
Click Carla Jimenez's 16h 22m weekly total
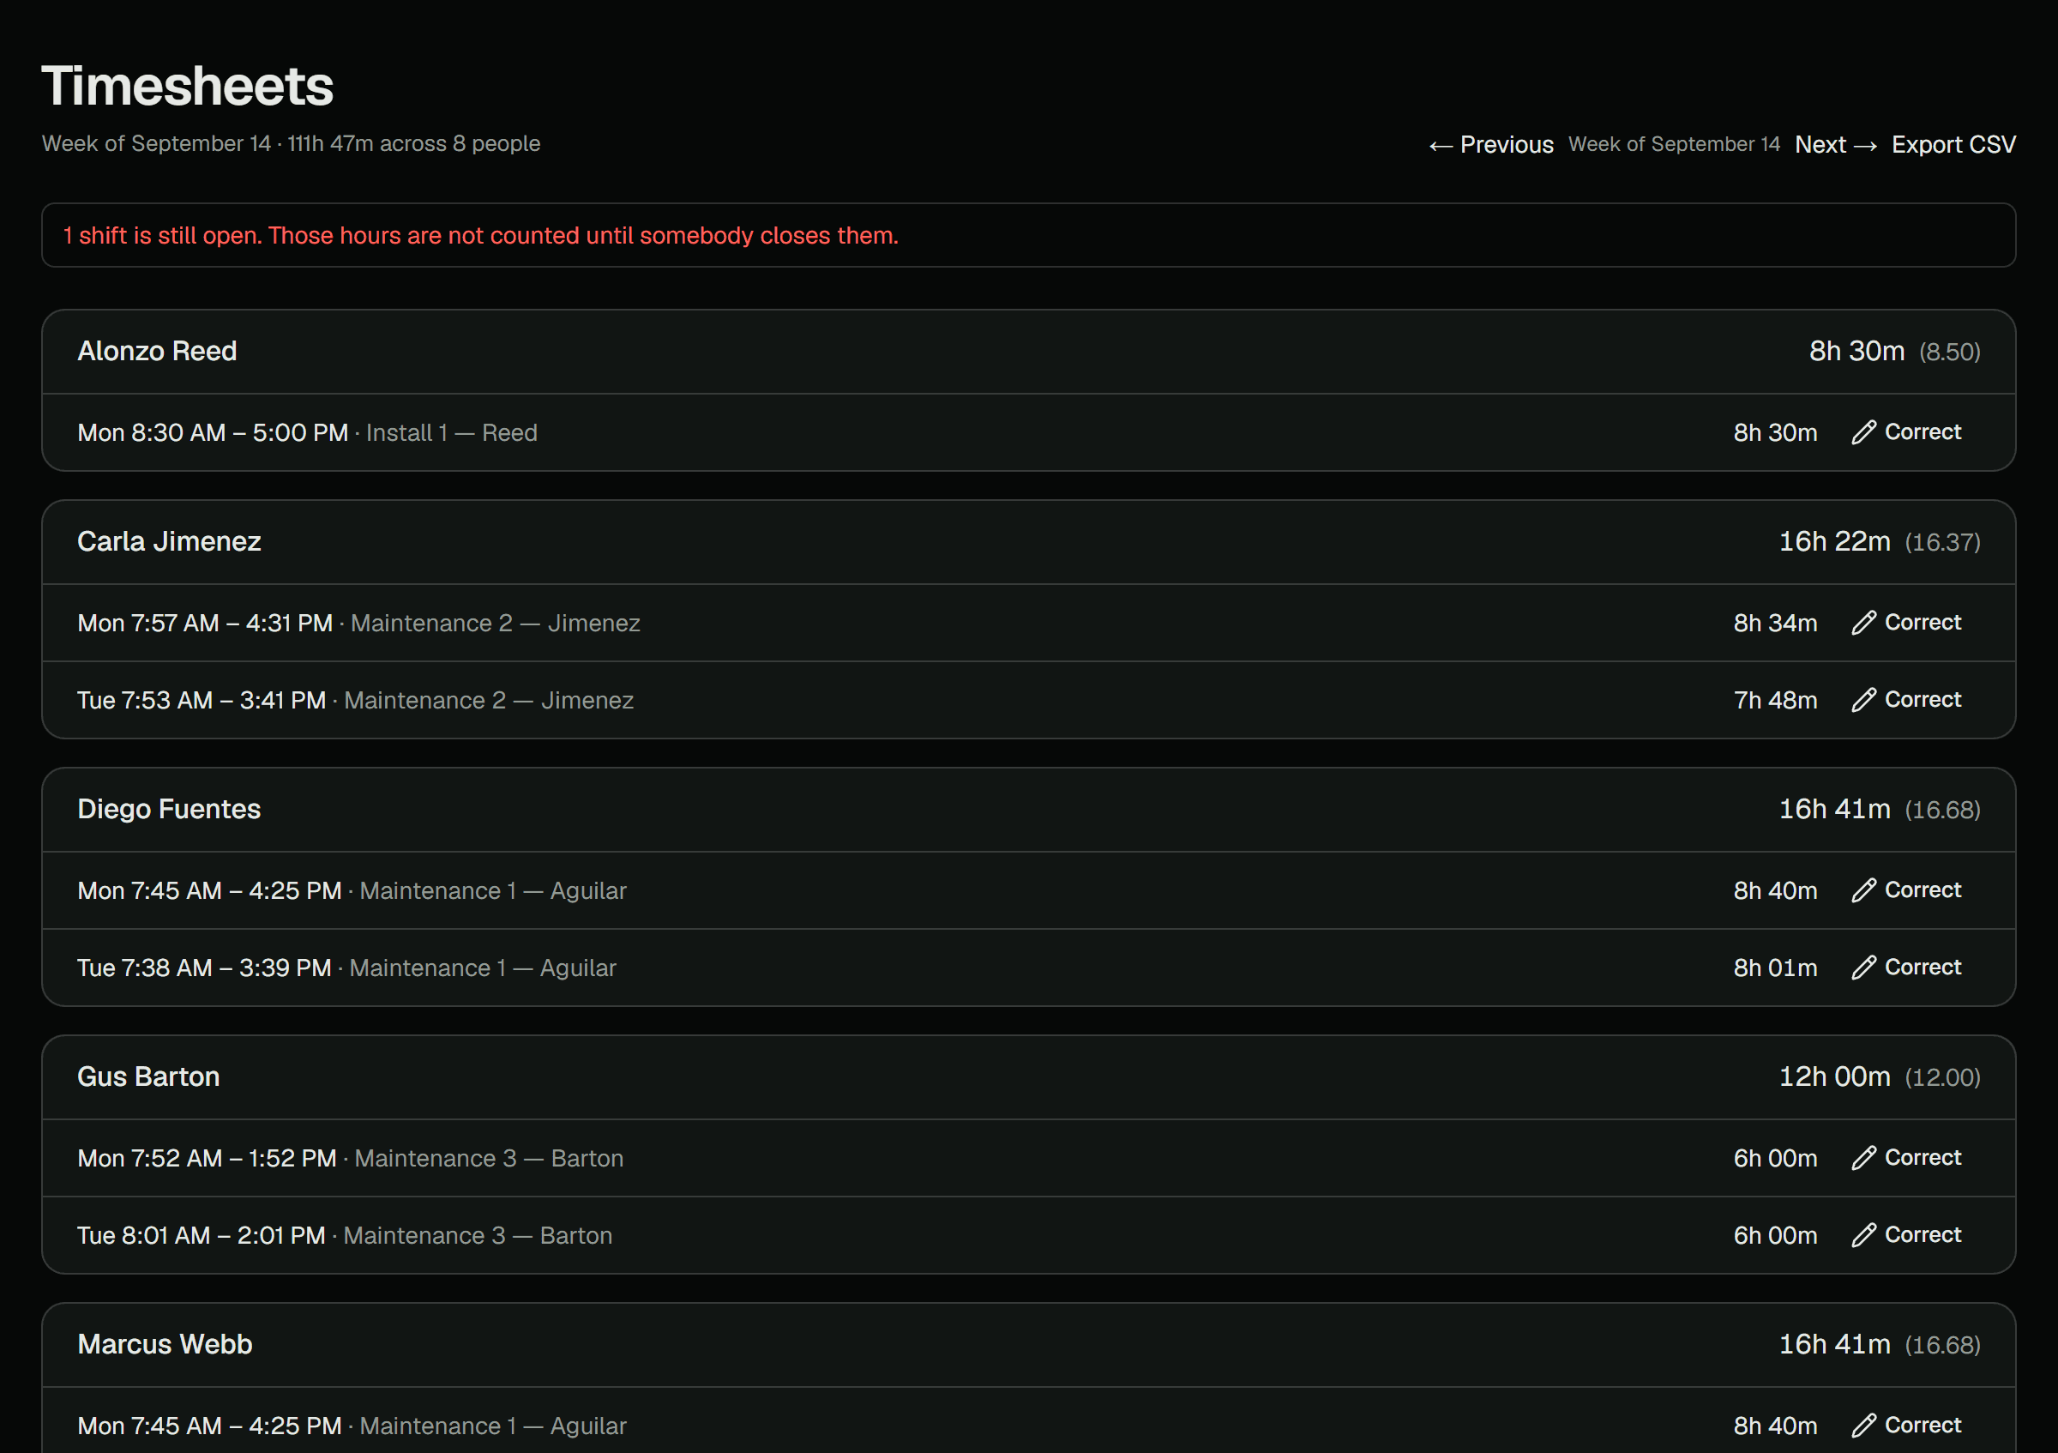1834,541
